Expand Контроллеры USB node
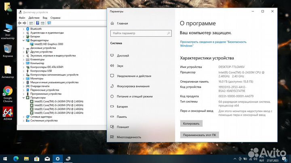This screenshot has width=291, height=163. [x=23, y=71]
